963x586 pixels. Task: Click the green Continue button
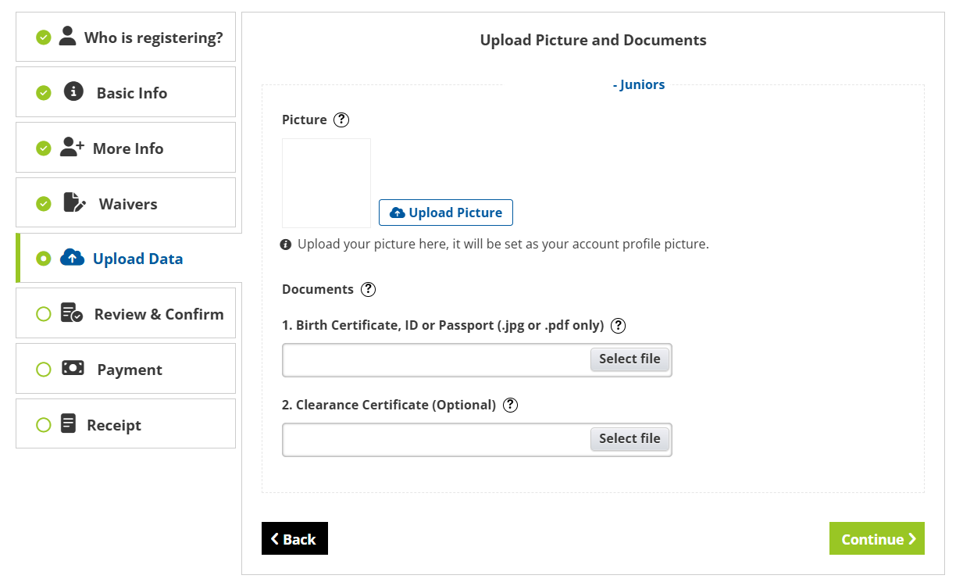[876, 539]
